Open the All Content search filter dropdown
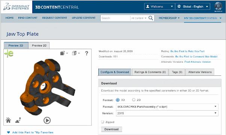Viewport: 226px width, 135px height. click(139, 18)
